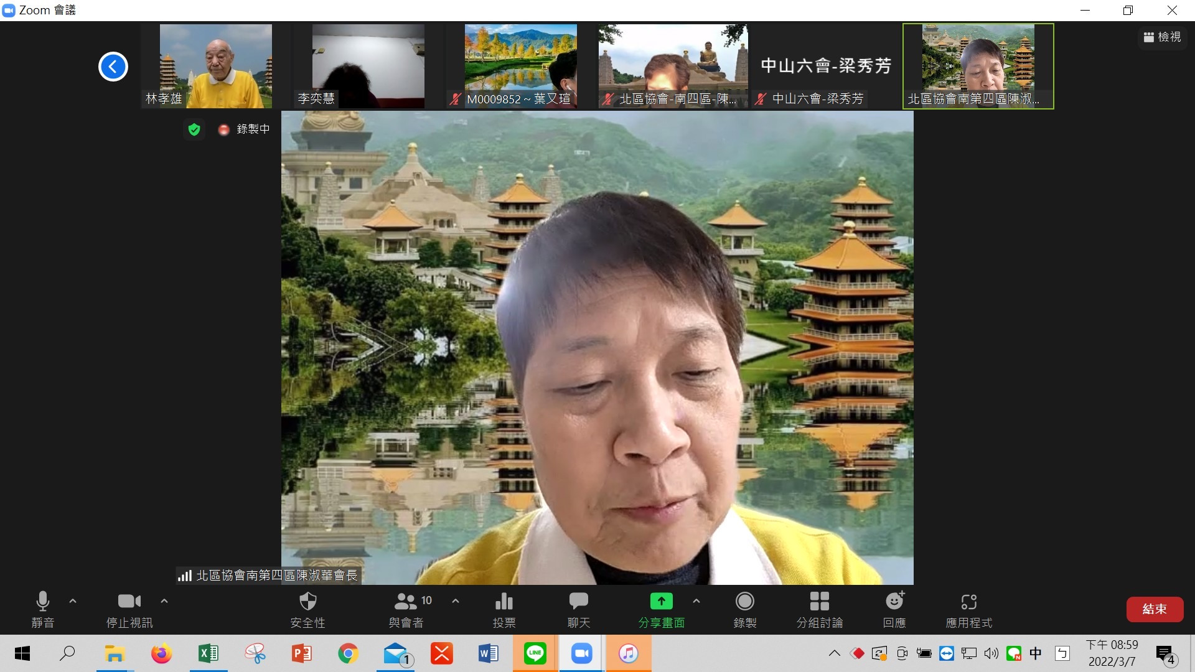The width and height of the screenshot is (1195, 672).
Task: Expand video options arrow beside camera
Action: [164, 601]
